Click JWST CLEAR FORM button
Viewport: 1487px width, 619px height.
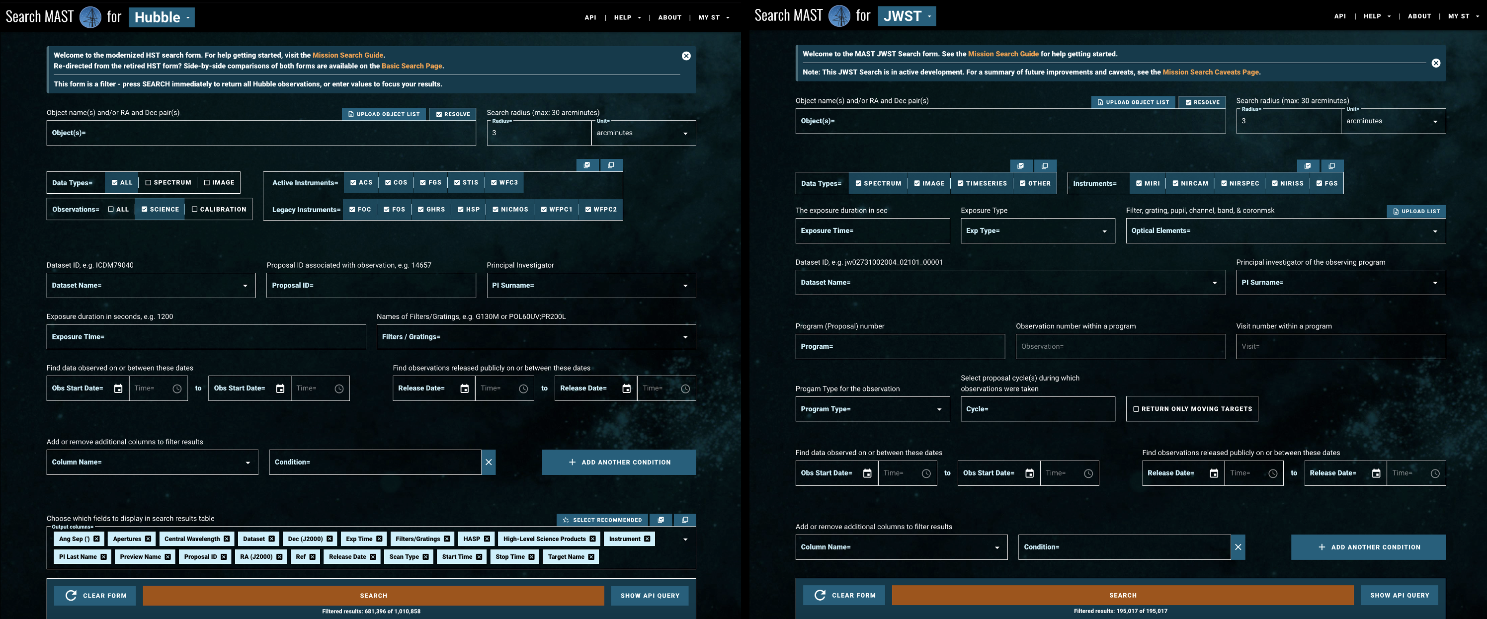(844, 595)
